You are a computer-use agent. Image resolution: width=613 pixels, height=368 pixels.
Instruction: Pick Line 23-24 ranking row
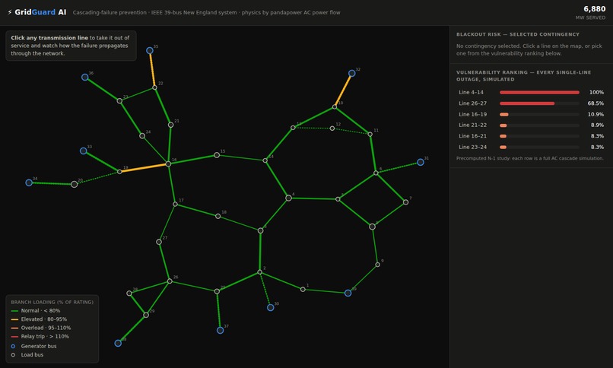(x=531, y=147)
